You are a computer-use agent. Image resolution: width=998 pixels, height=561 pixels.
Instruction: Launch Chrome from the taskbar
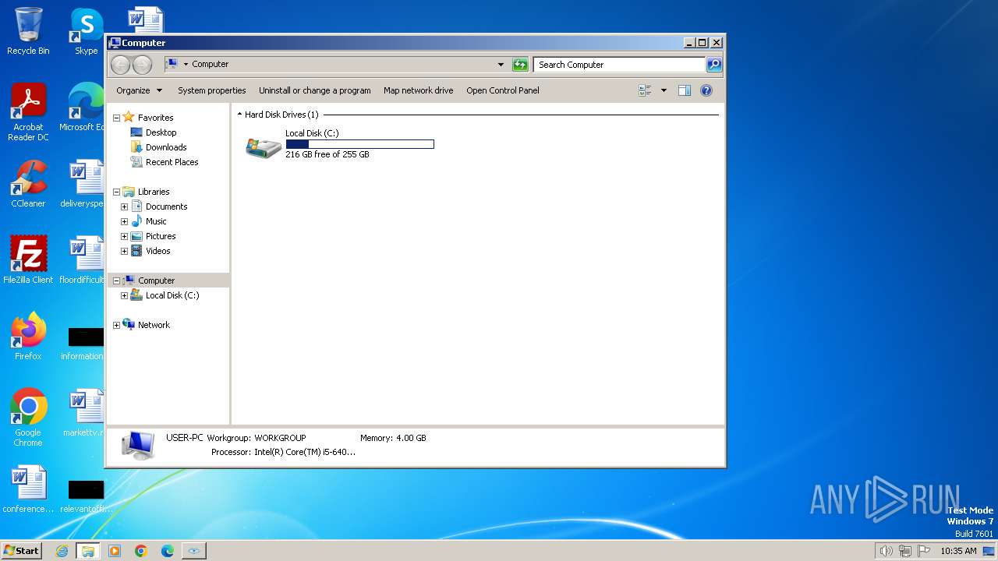click(x=141, y=551)
